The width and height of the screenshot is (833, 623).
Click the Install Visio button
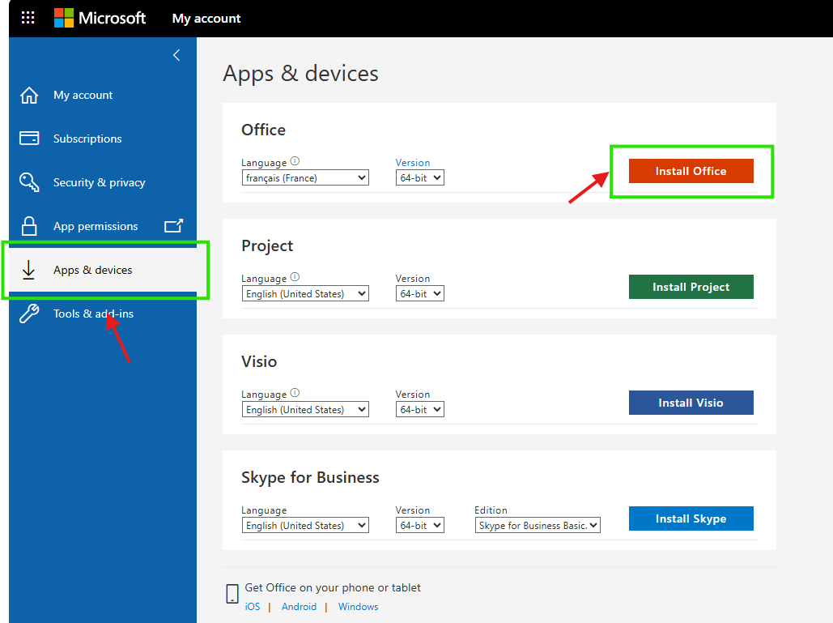point(691,403)
